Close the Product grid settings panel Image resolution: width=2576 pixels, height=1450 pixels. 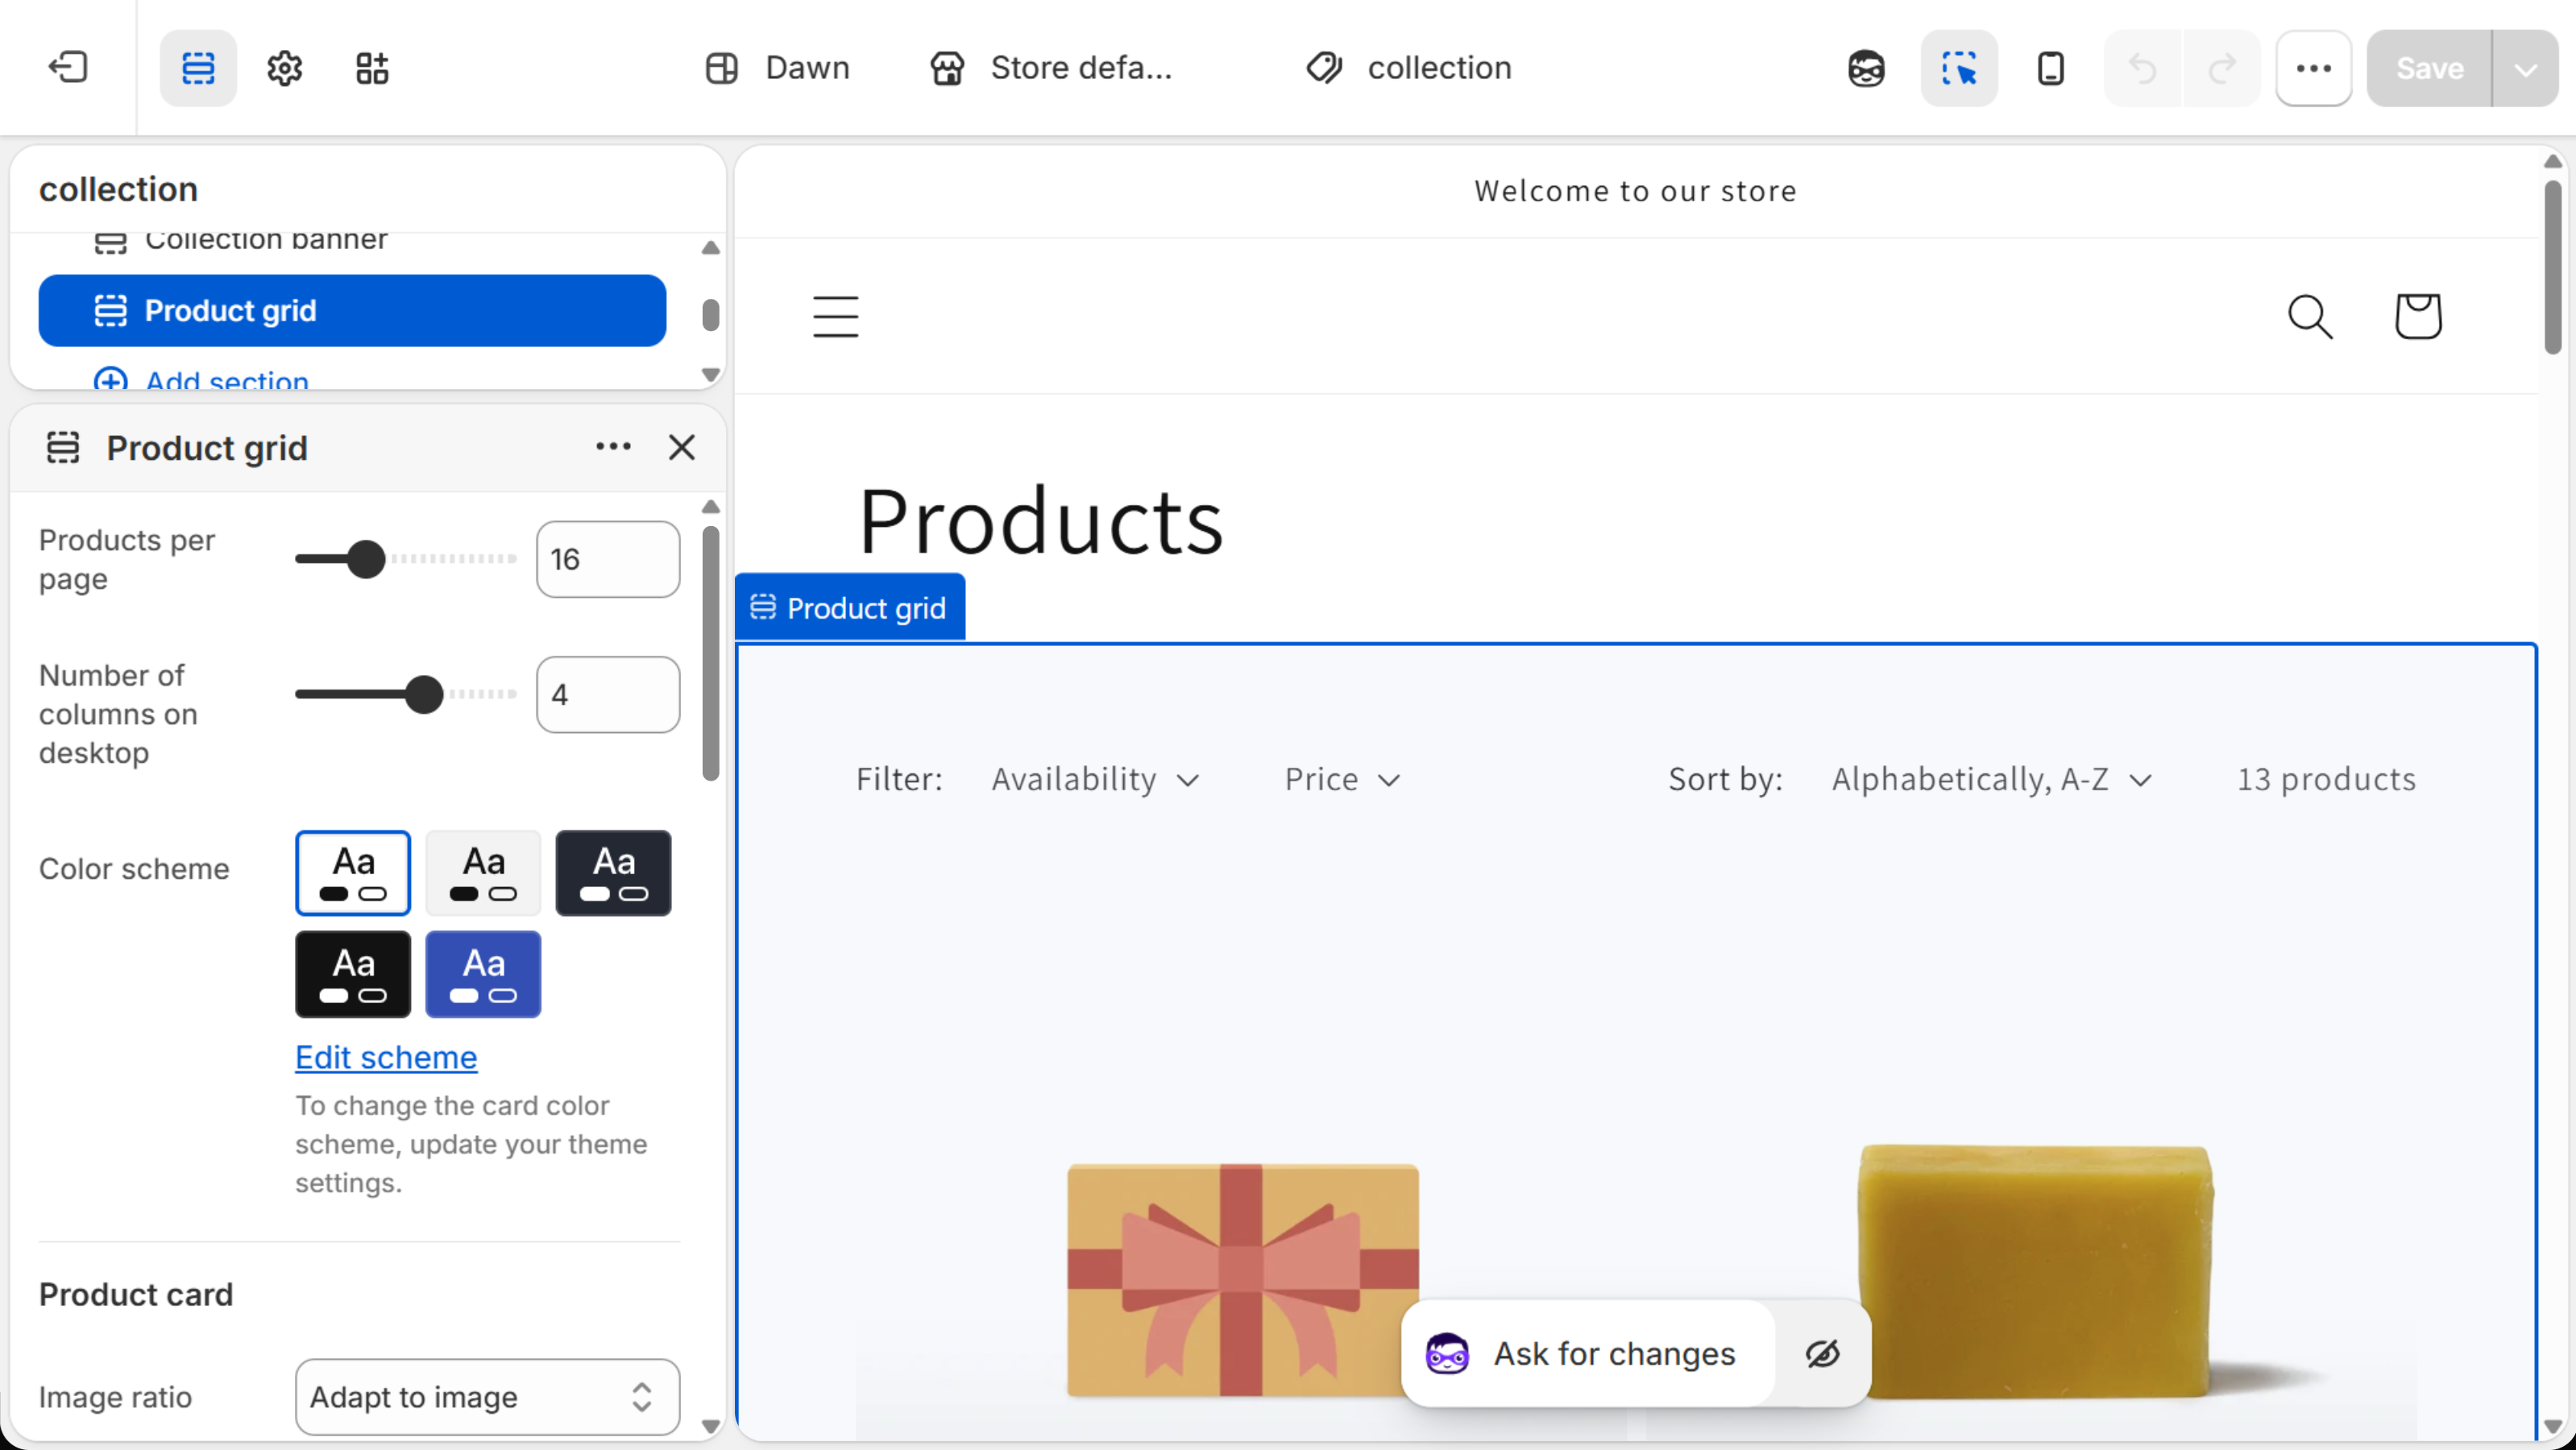pos(682,447)
